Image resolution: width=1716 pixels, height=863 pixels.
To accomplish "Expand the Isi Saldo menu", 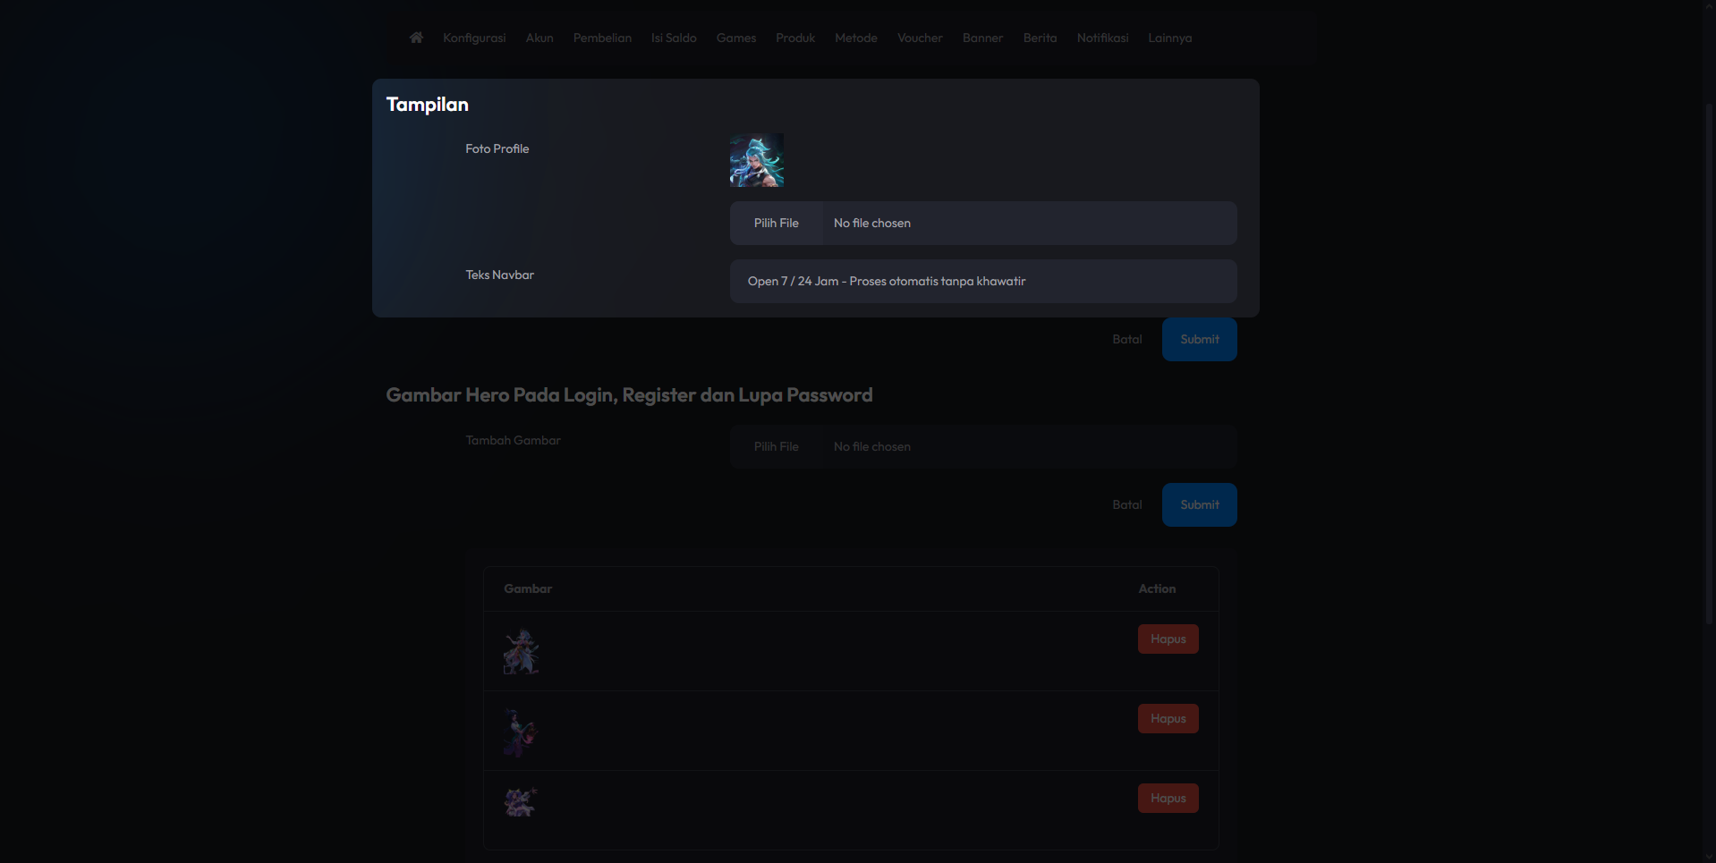I will (674, 38).
